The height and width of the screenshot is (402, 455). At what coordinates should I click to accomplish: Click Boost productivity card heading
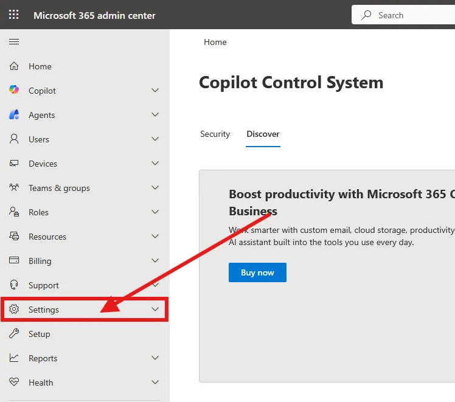342,203
